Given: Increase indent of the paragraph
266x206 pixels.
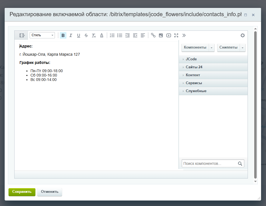Looking at the screenshot, I should click(127, 35).
